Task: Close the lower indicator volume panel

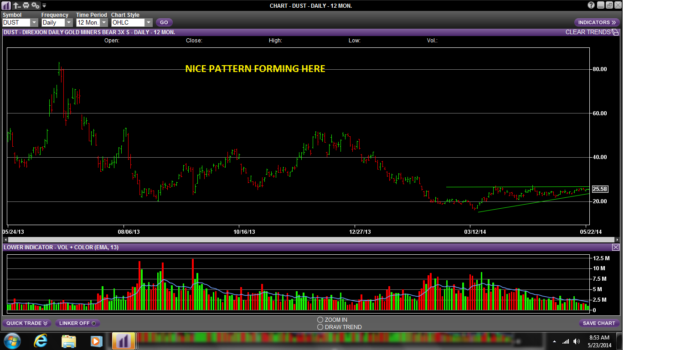Action: click(x=615, y=247)
